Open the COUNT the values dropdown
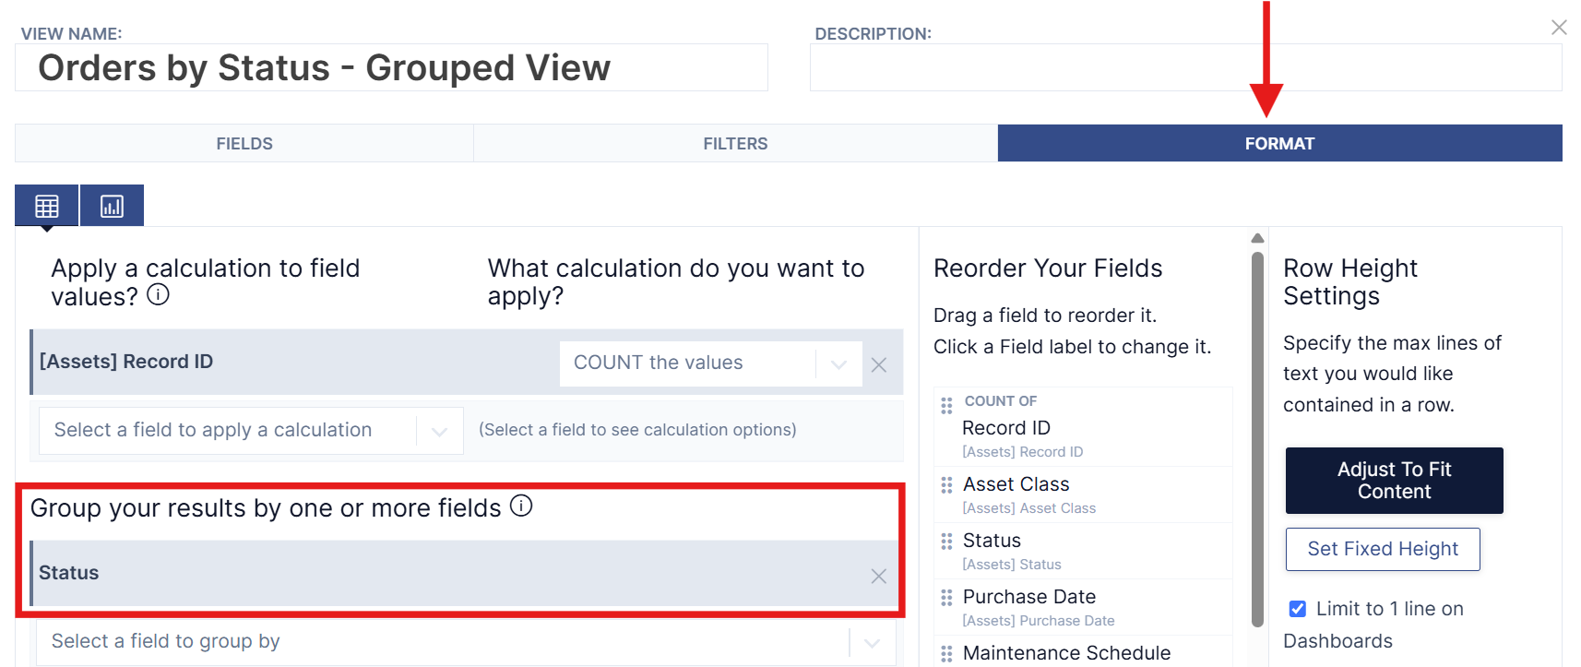 pos(711,363)
